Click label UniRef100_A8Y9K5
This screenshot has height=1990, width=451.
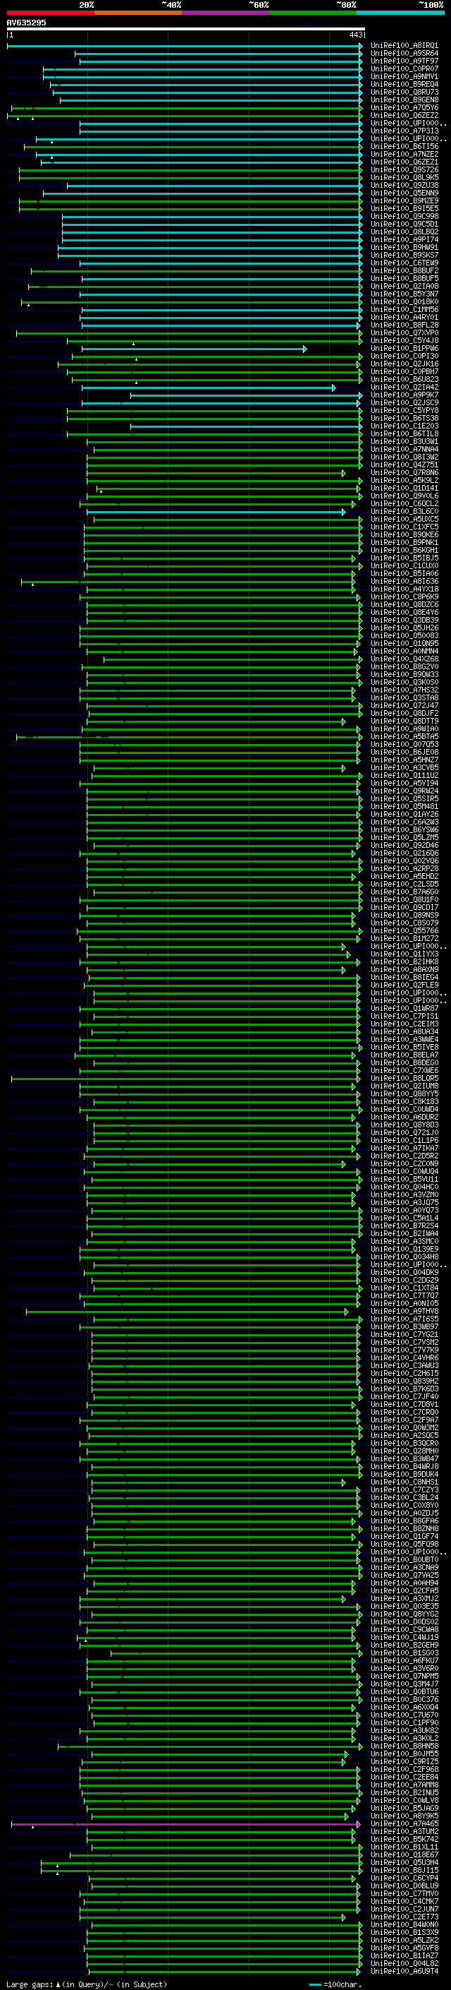tap(404, 1817)
